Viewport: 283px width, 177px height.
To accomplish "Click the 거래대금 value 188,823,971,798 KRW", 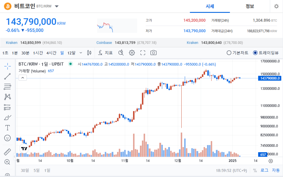I will 262,31.
